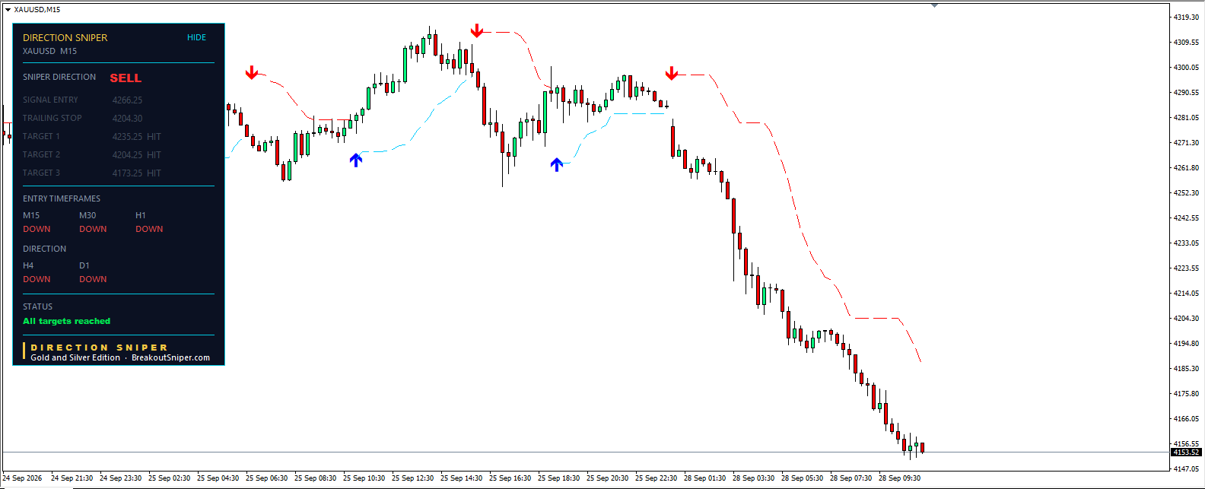Screen dimensions: 1205x489
Task: Select the red sell arrow near 25 Sep 04:30
Action: coord(252,73)
